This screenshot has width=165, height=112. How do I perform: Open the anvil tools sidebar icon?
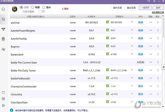[x=3, y=29]
